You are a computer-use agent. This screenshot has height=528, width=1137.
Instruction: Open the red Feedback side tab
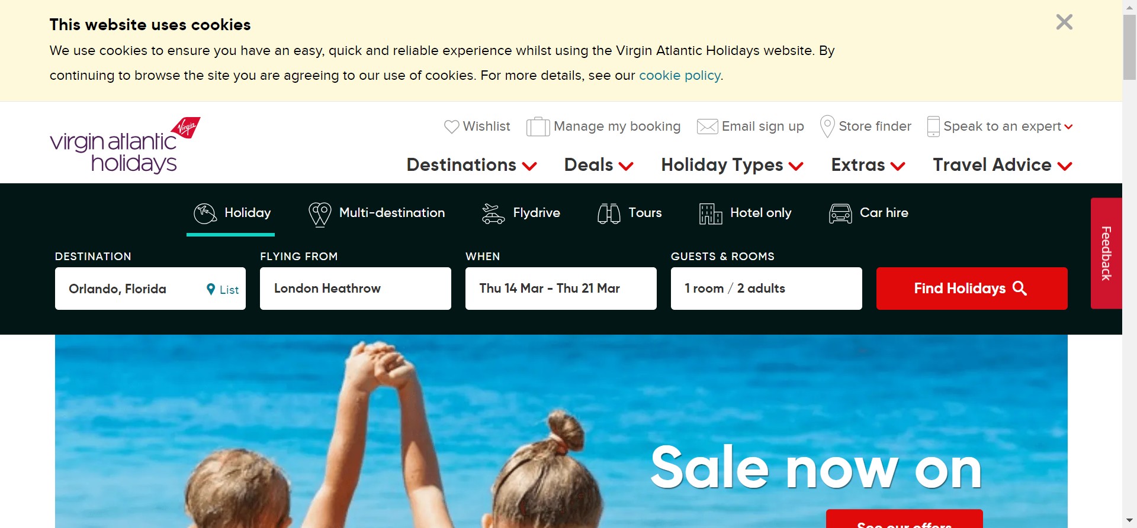coord(1106,253)
